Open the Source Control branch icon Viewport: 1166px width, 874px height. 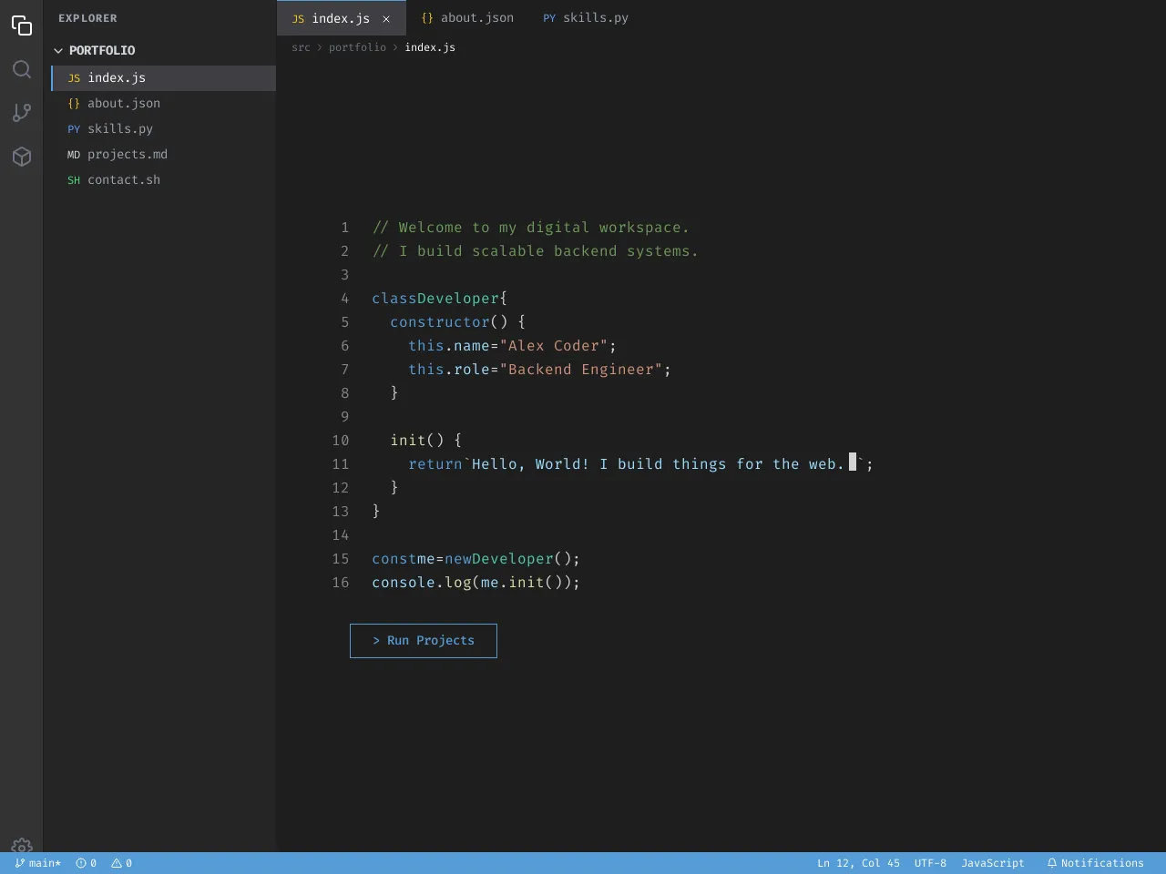[x=22, y=113]
